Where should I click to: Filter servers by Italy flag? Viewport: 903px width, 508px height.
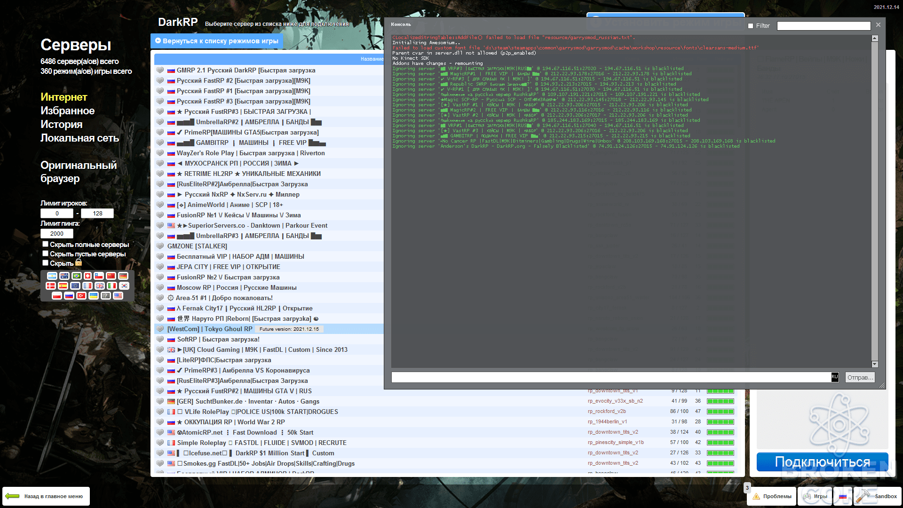pos(112,286)
